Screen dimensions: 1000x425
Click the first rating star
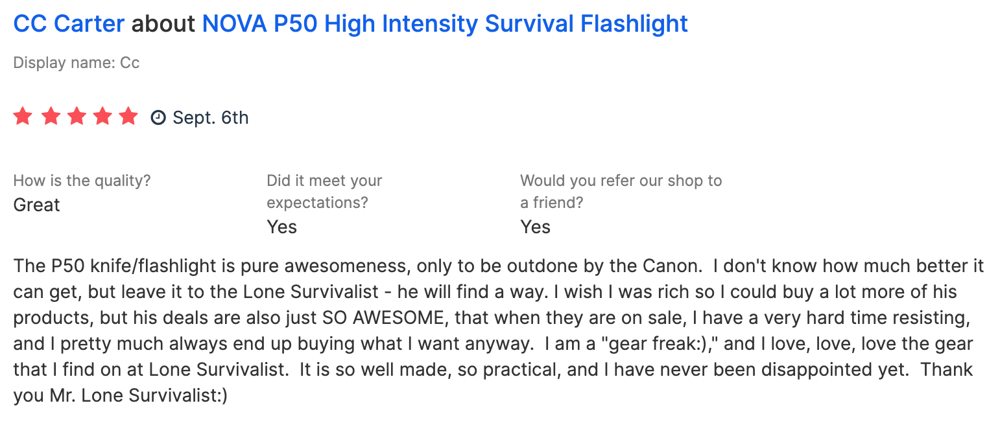[23, 117]
